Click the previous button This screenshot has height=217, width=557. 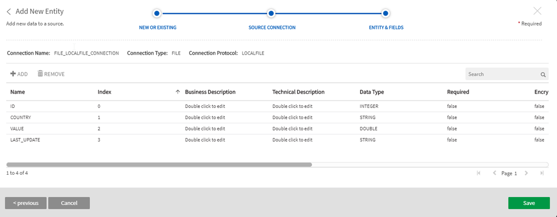26,203
